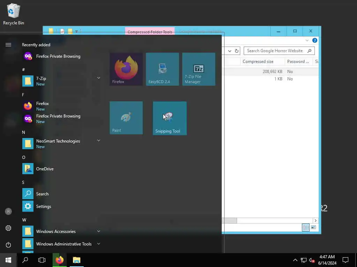Open taskbar Search magnifier

(x=25, y=260)
